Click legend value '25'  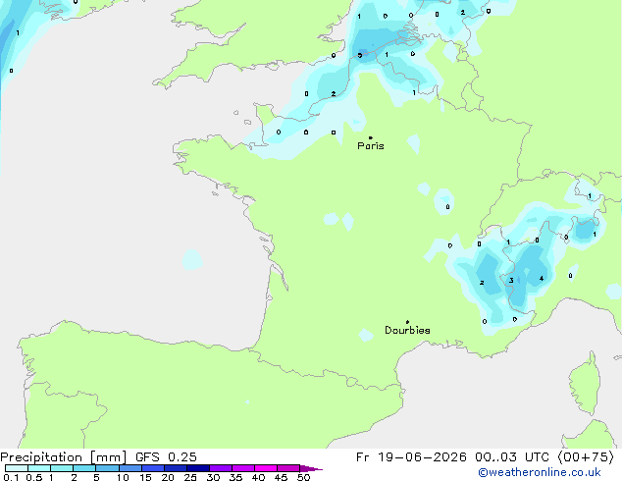[x=190, y=477]
